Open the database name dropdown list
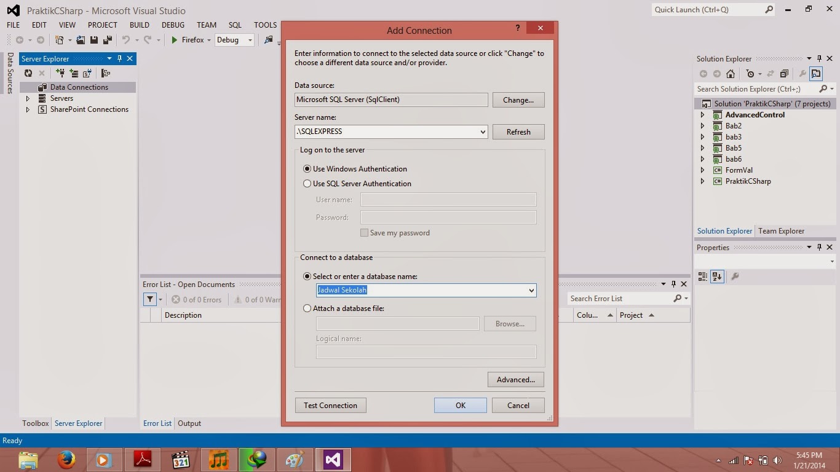This screenshot has width=840, height=472. [x=531, y=290]
